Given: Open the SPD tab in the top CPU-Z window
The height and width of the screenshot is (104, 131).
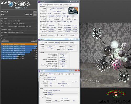Looking at the screenshot, I should (x=61, y=5).
